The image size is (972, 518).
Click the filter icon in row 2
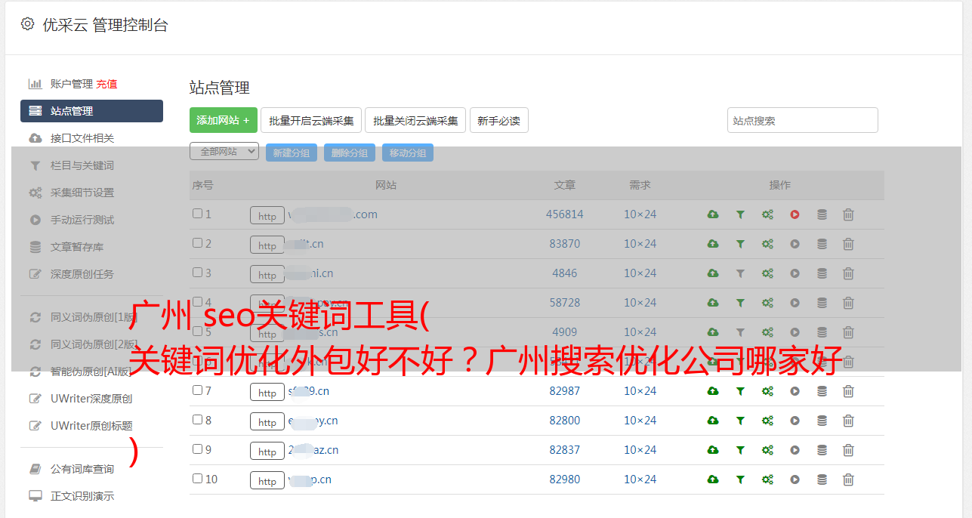click(740, 244)
